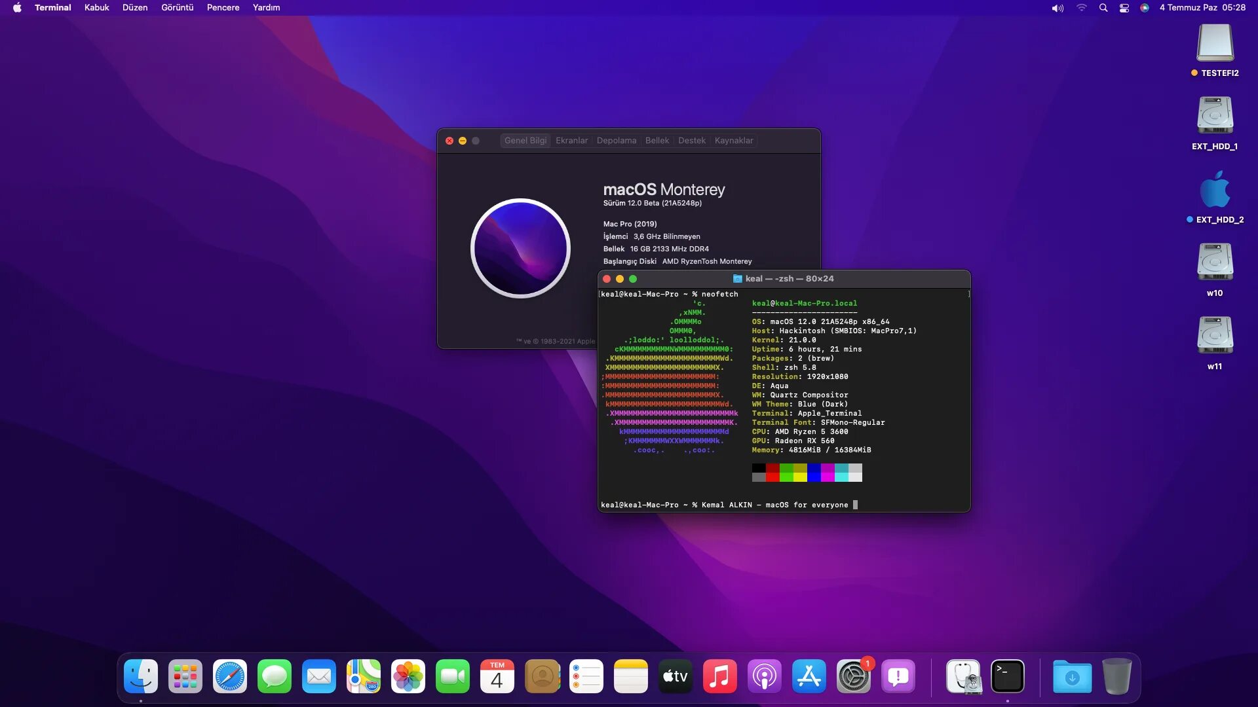
Task: Open FaceTime from the Dock
Action: coord(453,676)
